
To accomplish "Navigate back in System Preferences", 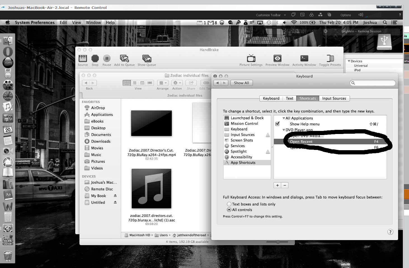I will click(217, 83).
